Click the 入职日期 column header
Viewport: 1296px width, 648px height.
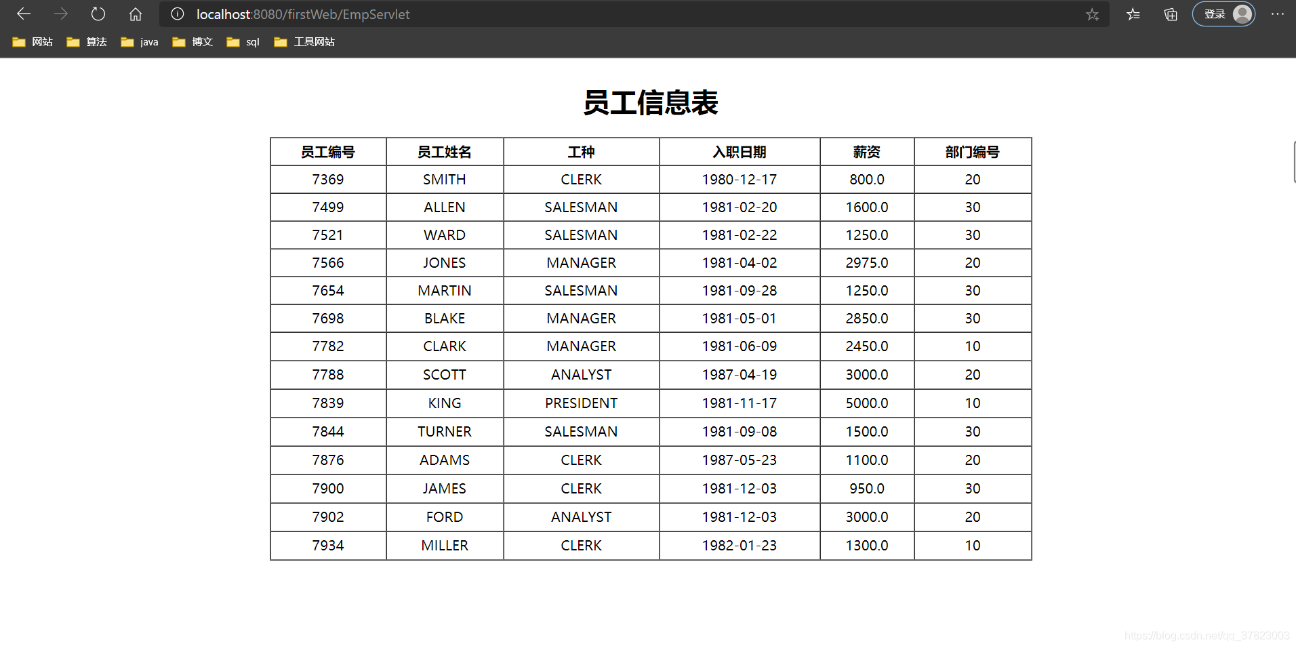[740, 152]
